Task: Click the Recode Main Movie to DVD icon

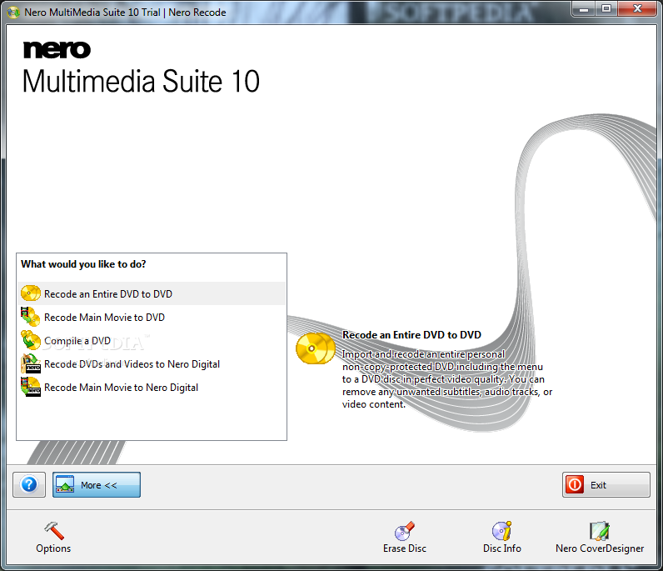Action: [x=31, y=317]
